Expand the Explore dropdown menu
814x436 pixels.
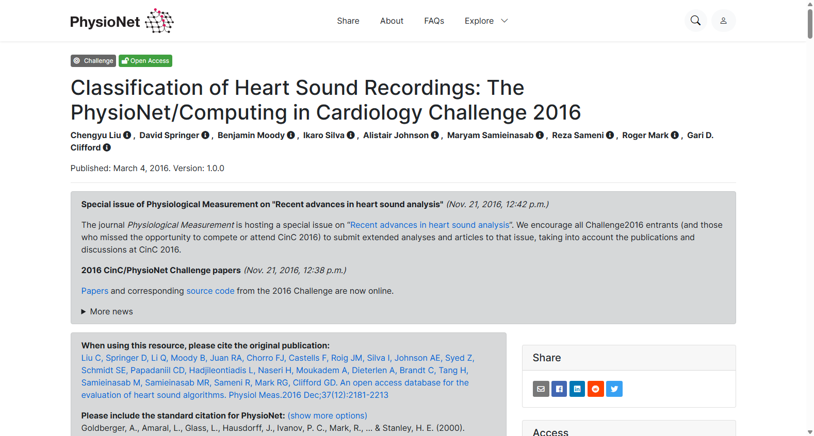[486, 21]
